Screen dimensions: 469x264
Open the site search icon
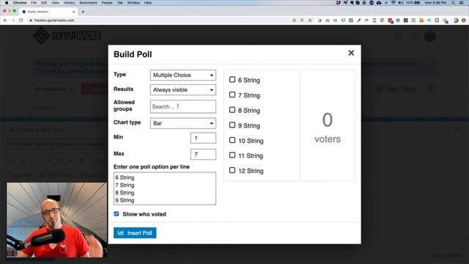tap(399, 36)
